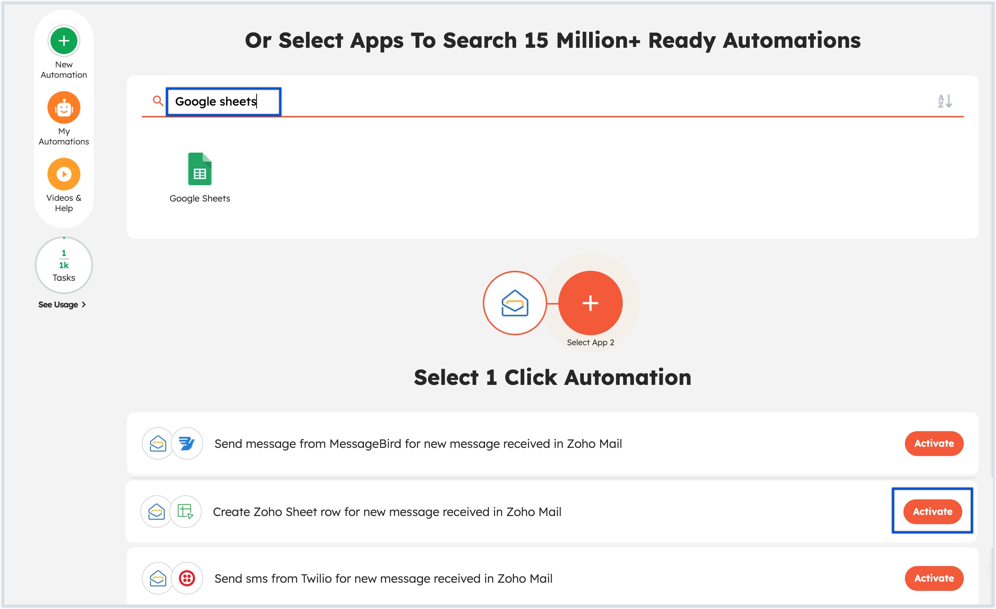The image size is (996, 609).
Task: Clear the Google Sheets search input
Action: point(223,100)
